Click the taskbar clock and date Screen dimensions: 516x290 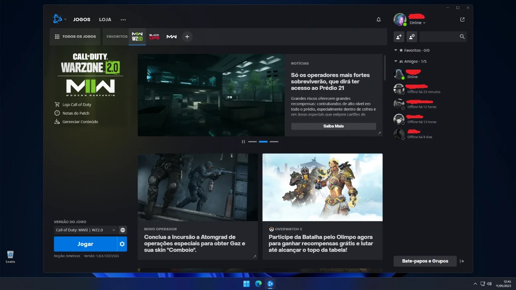click(x=503, y=284)
